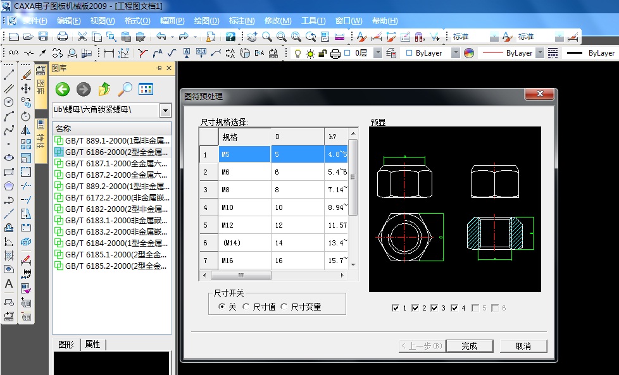
Task: Open the color ByLayer dropdown
Action: [x=456, y=53]
